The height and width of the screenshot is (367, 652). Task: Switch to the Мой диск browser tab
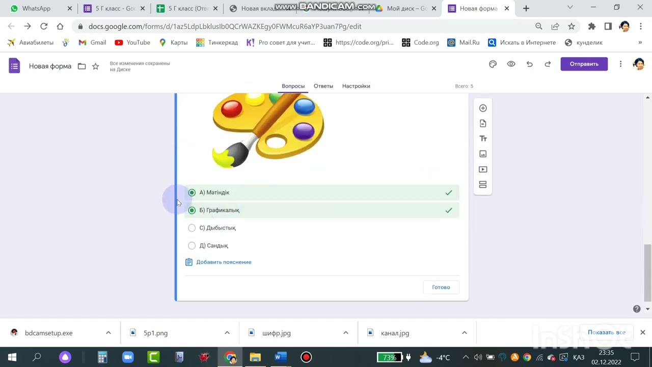pos(406,8)
